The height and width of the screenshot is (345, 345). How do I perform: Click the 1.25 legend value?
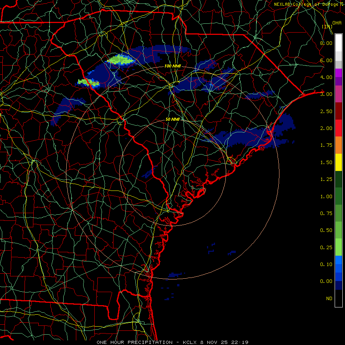coord(326,179)
